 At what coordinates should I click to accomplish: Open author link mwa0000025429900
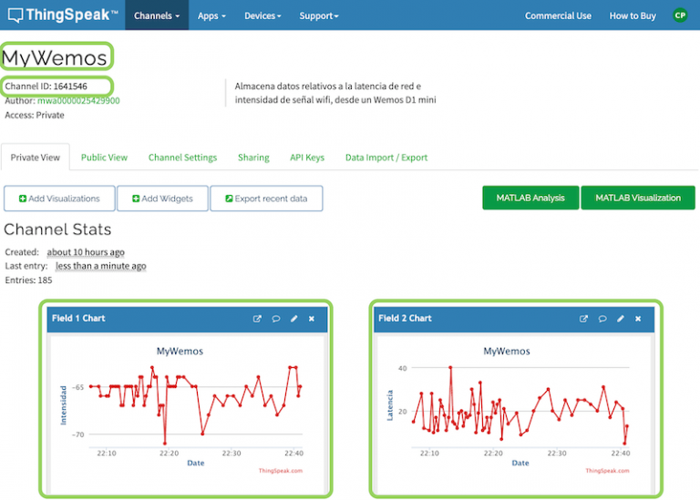(x=78, y=101)
